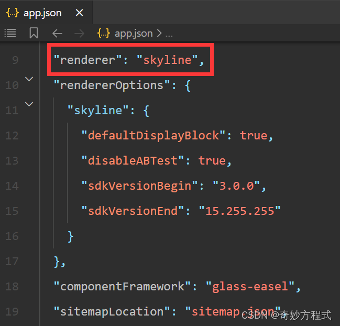The image size is (340, 326).
Task: Click the JSON braces icon on the tab
Action: click(x=13, y=13)
